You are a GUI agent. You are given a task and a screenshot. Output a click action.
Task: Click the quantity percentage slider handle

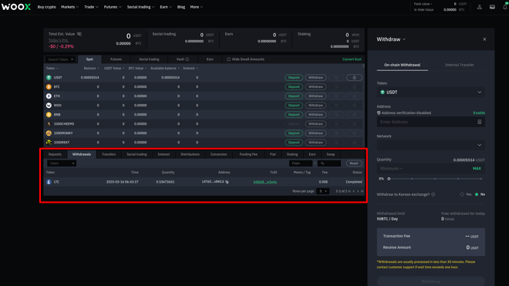[389, 179]
